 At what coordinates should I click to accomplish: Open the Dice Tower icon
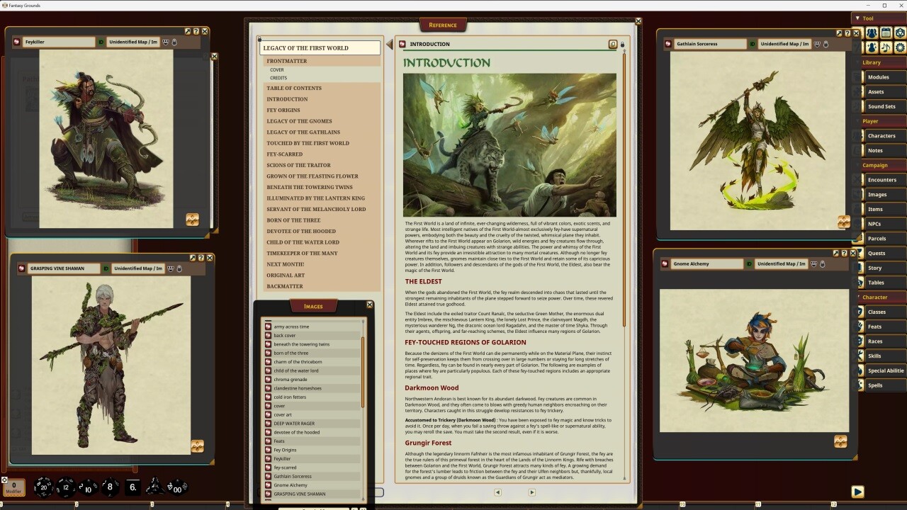point(901,32)
